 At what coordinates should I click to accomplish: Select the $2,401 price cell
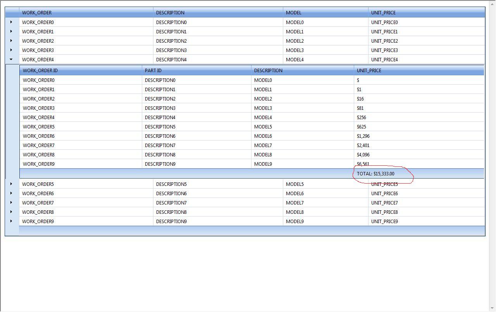419,145
